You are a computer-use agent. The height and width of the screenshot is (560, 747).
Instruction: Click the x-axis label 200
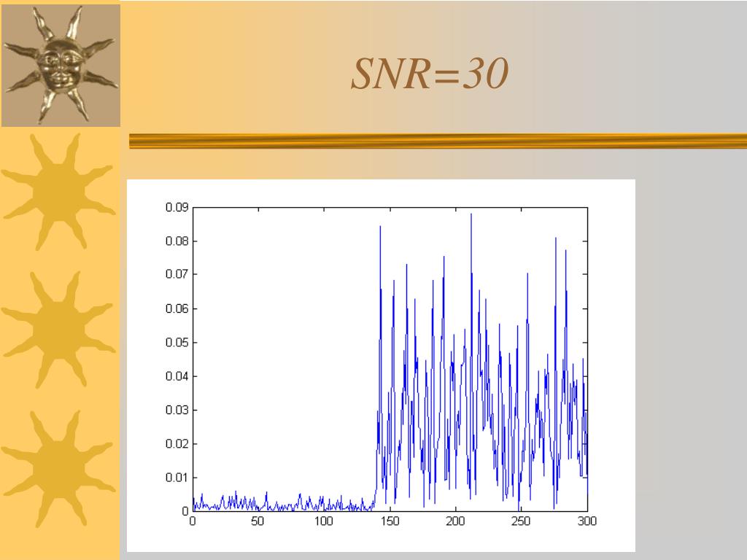click(455, 521)
